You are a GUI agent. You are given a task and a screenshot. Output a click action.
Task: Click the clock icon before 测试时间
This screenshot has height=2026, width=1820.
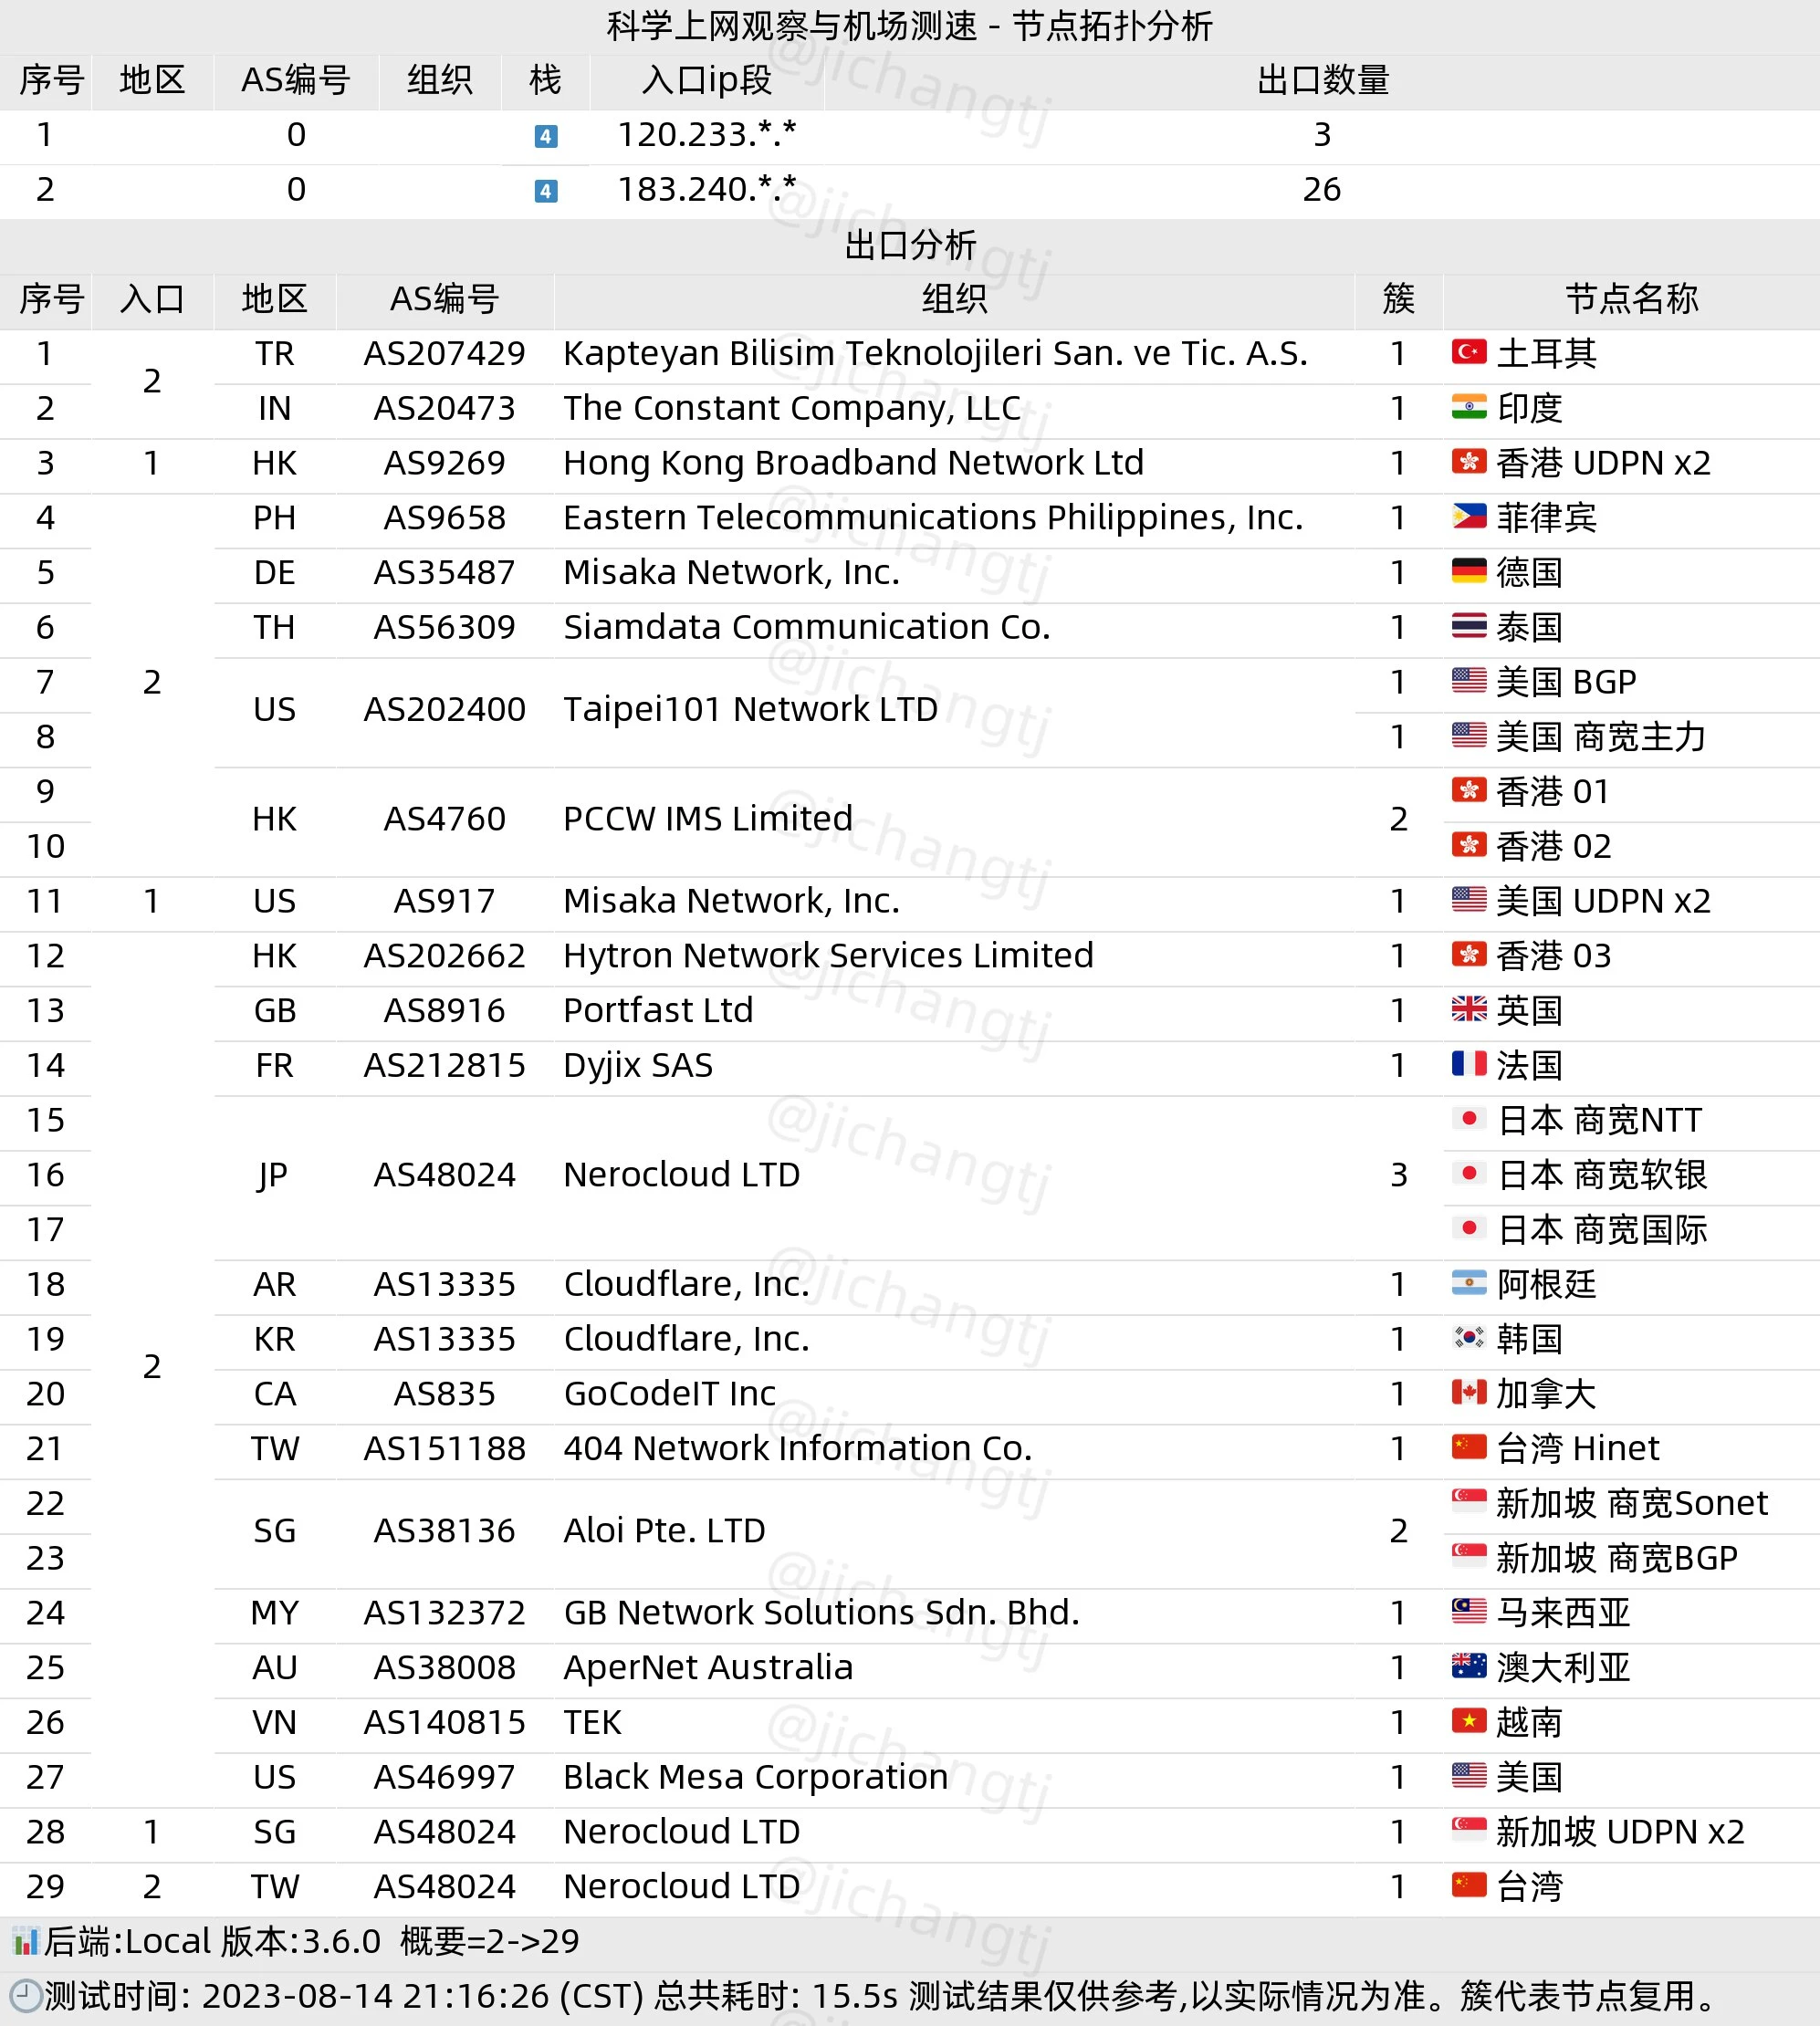[x=25, y=1996]
